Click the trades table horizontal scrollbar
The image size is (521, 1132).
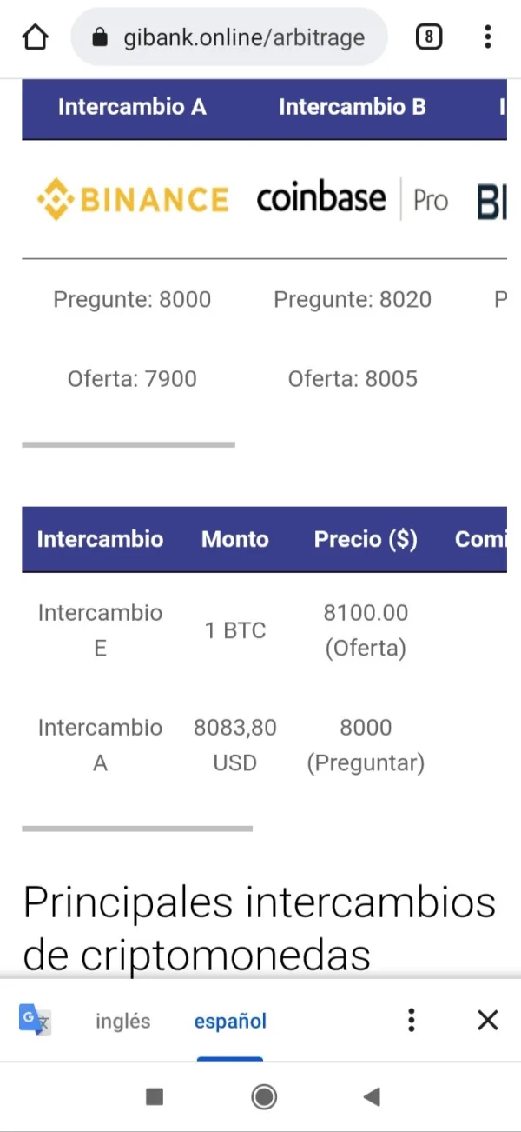click(x=137, y=829)
